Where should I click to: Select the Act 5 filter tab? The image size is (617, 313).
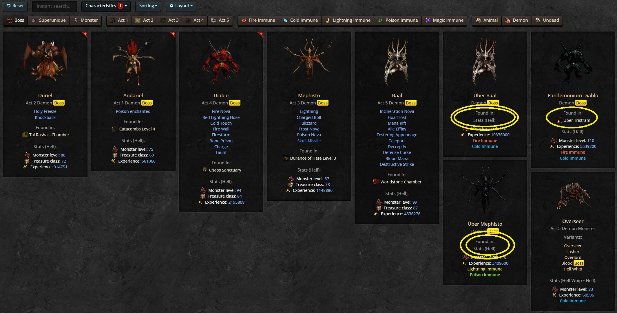pos(220,20)
